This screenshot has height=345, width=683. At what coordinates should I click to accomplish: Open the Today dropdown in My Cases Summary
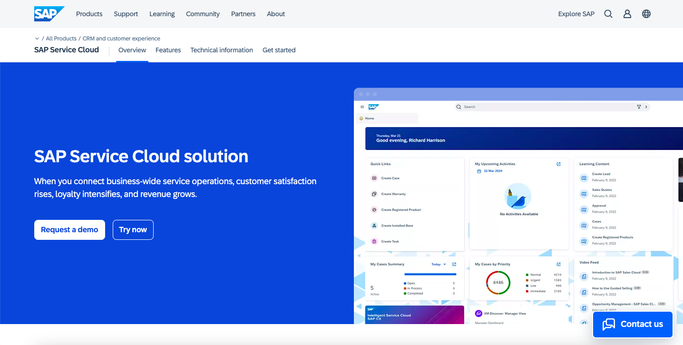pos(439,264)
